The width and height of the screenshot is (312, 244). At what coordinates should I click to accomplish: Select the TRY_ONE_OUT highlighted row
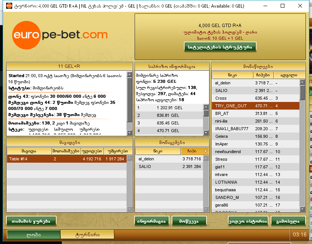pyautogui.click(x=256, y=106)
